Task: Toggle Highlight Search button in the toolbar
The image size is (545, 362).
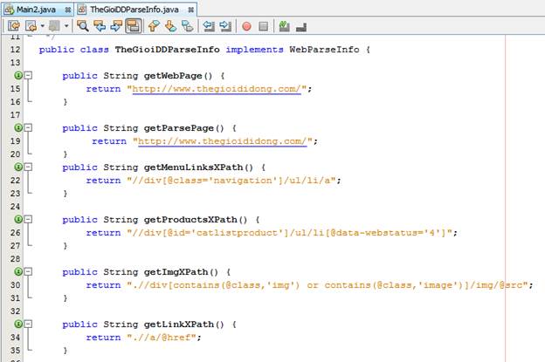Action: pos(133,26)
